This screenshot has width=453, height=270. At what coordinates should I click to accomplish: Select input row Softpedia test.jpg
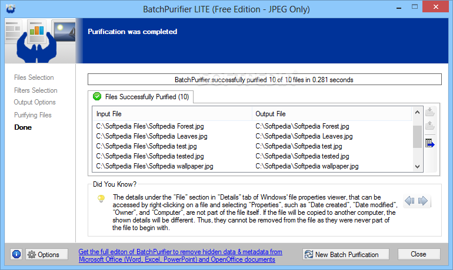pyautogui.click(x=146, y=146)
